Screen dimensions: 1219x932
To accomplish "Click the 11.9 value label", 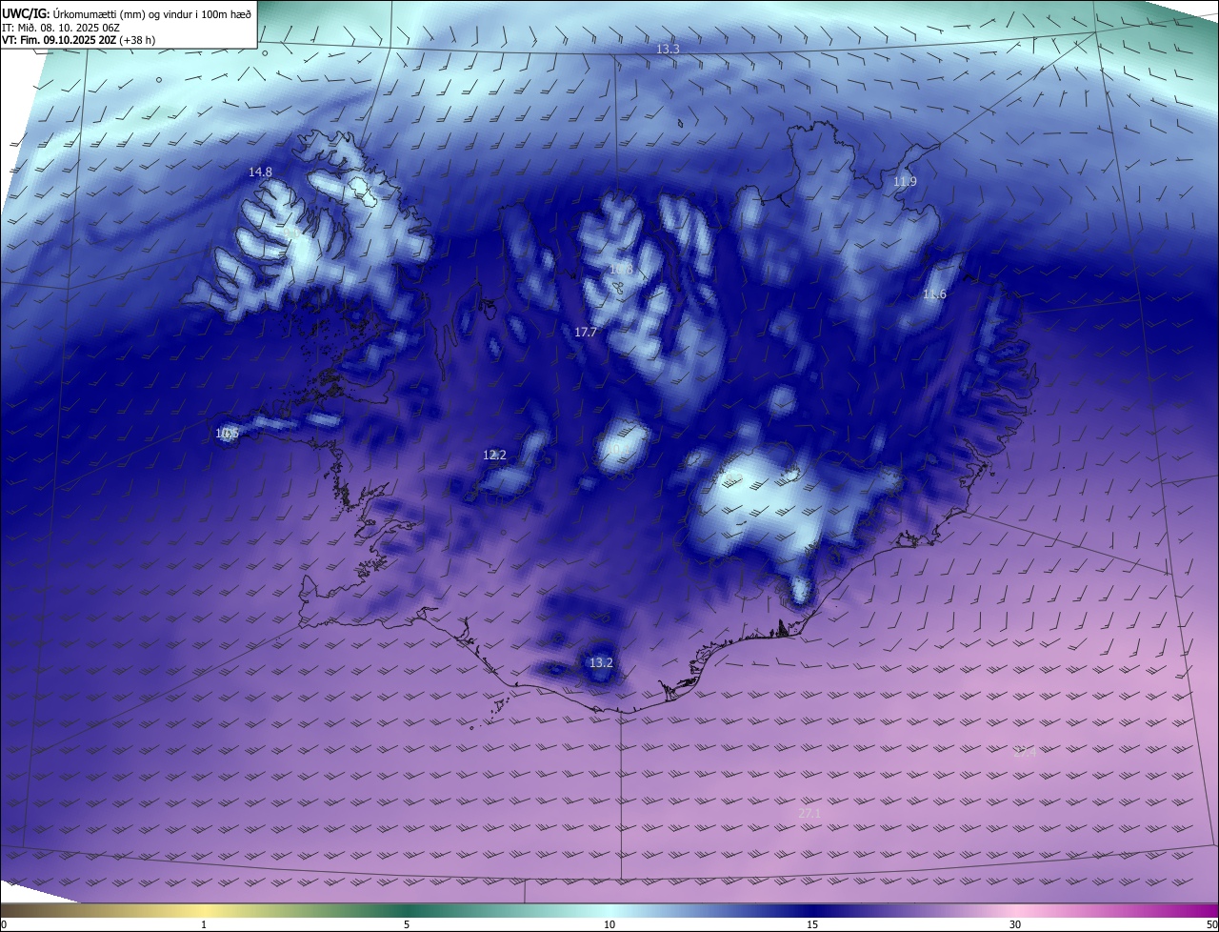I will tap(905, 181).
